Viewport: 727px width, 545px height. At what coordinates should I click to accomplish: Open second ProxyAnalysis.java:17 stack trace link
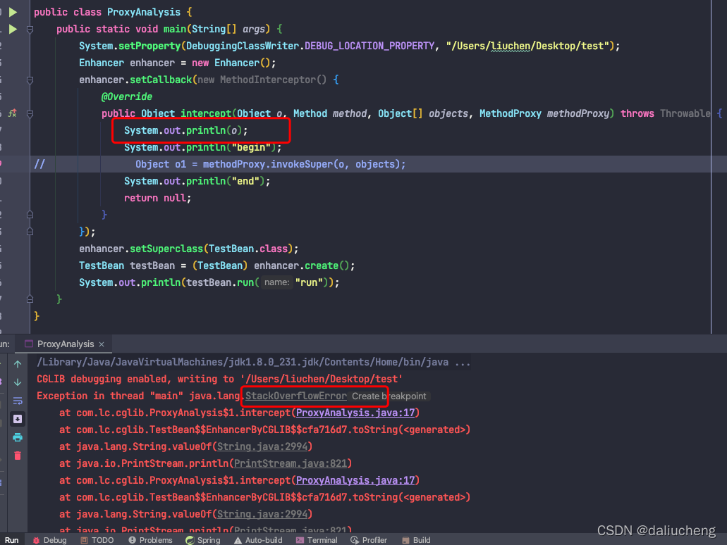click(x=355, y=480)
